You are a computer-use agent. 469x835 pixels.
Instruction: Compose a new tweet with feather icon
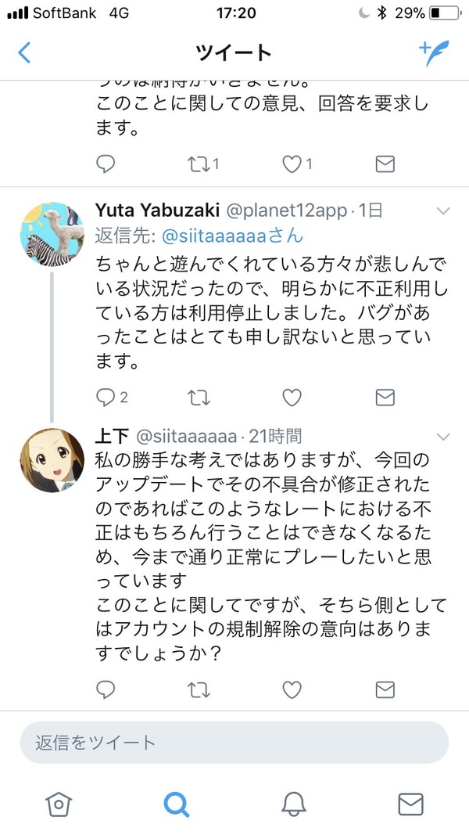[433, 52]
